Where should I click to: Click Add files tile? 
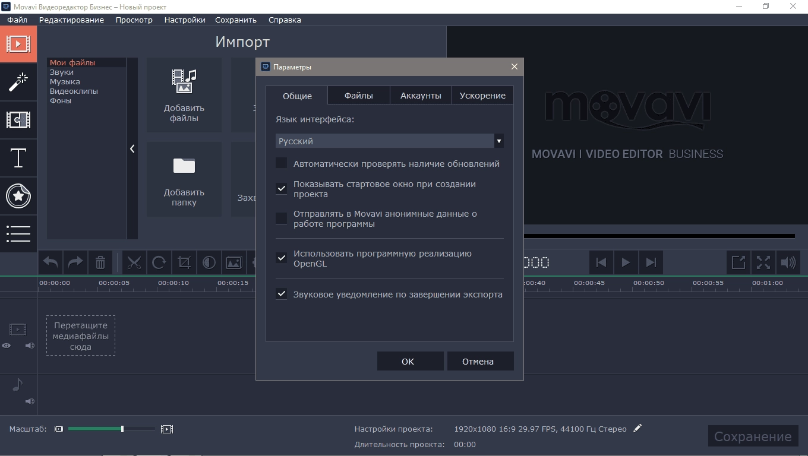point(184,95)
